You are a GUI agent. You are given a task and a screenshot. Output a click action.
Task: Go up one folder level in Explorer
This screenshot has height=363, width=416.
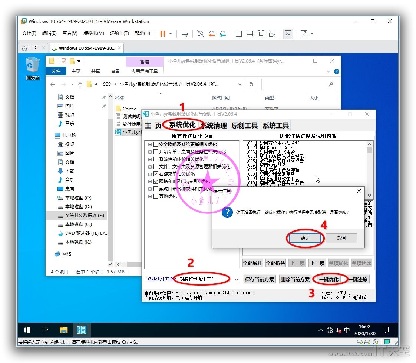tap(80, 84)
